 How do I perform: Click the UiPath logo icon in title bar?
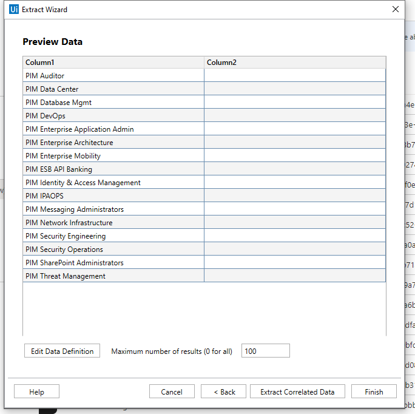pos(14,9)
